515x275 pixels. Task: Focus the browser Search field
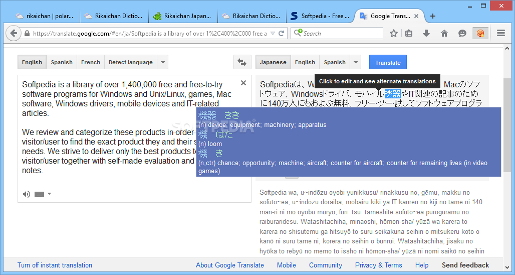tap(337, 33)
